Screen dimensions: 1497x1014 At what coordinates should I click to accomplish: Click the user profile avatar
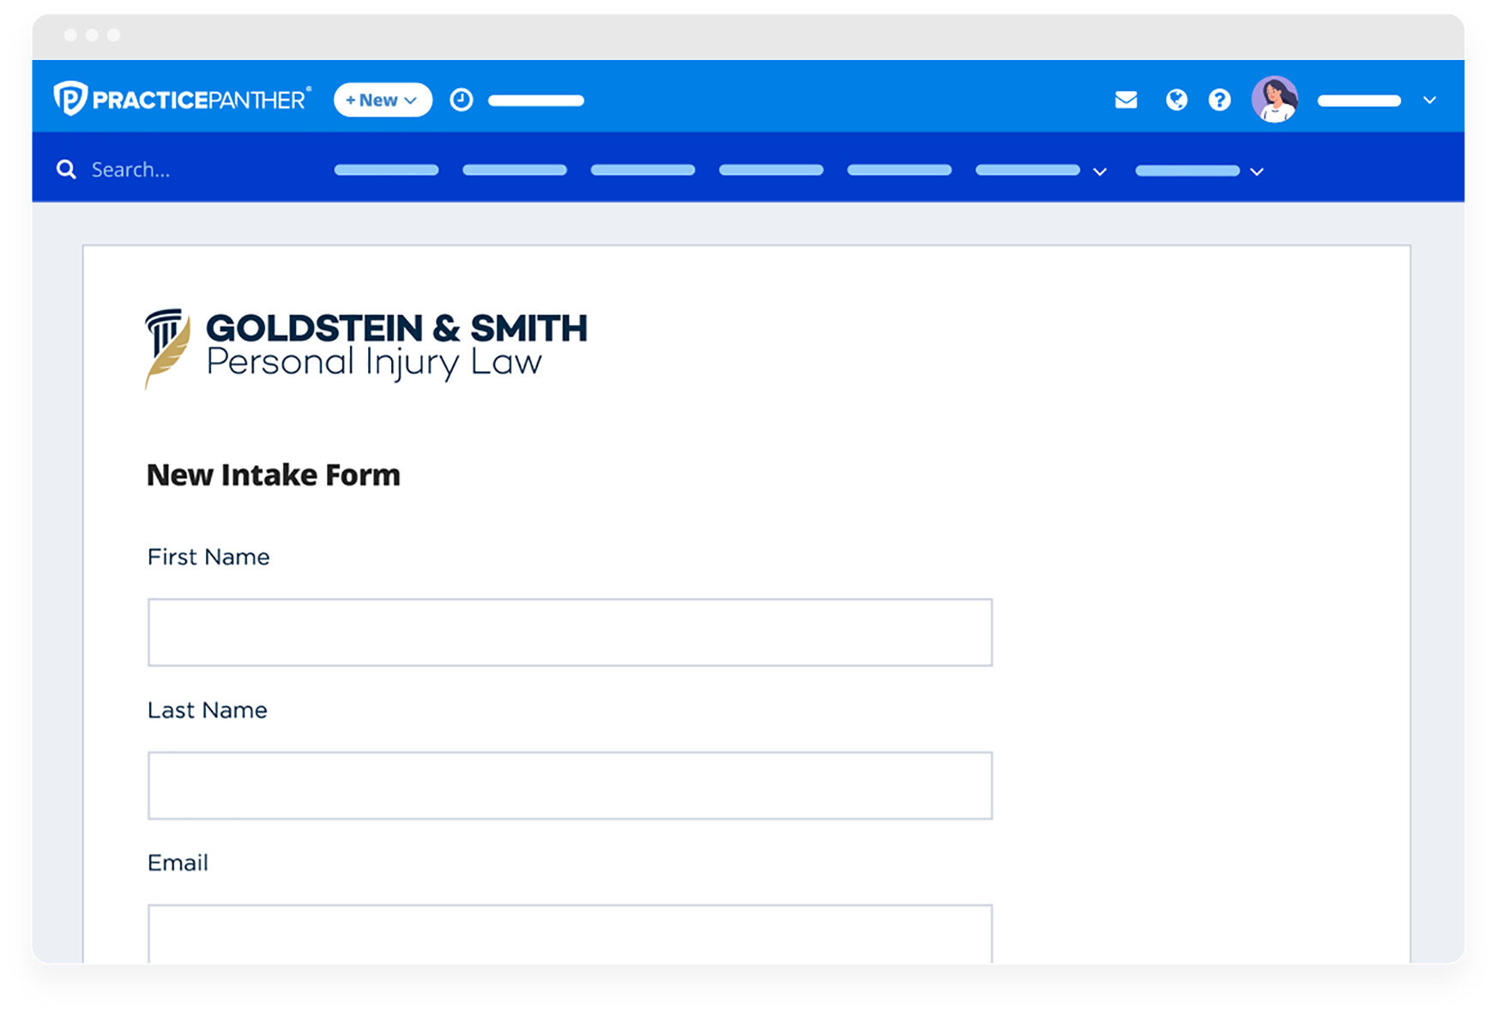[1274, 100]
